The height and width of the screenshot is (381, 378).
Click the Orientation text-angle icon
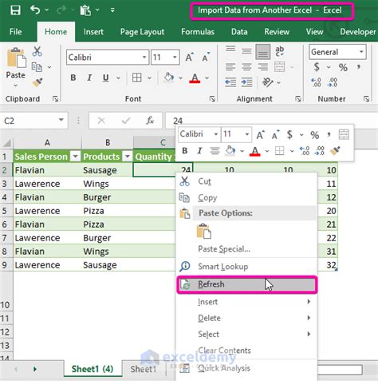(x=267, y=82)
